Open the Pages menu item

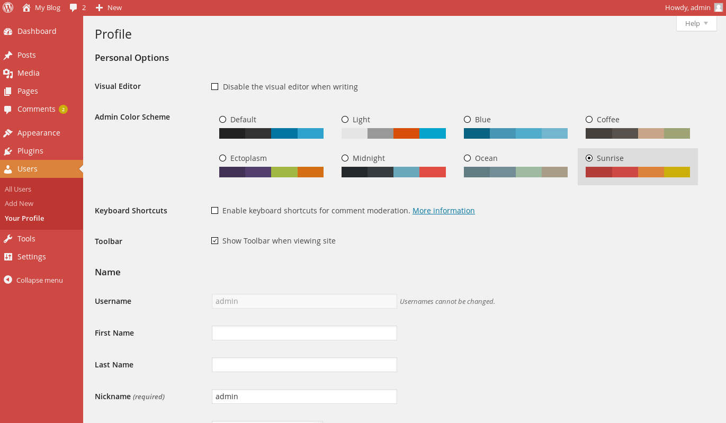tap(41, 91)
